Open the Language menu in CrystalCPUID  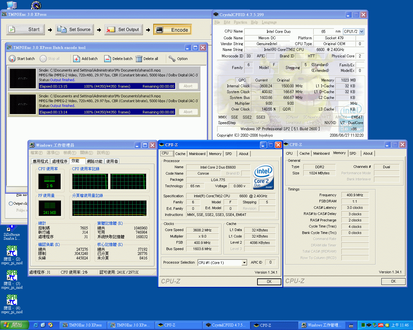point(269,22)
